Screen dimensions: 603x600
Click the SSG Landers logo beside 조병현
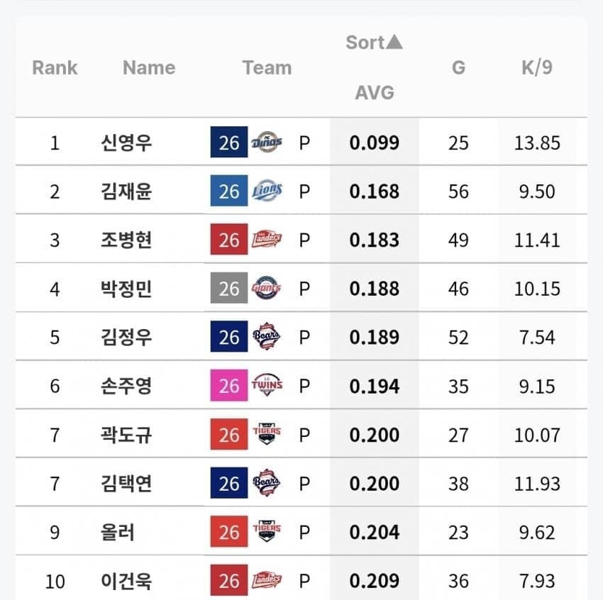pos(267,239)
